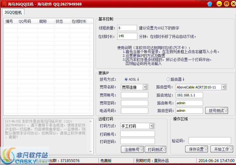Click the 打码密码 input field
Screen dimensions: 236x165
[x=138, y=141]
